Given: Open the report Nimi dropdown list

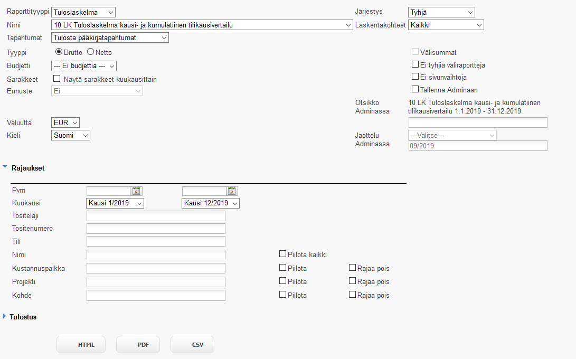Looking at the screenshot, I should 202,25.
